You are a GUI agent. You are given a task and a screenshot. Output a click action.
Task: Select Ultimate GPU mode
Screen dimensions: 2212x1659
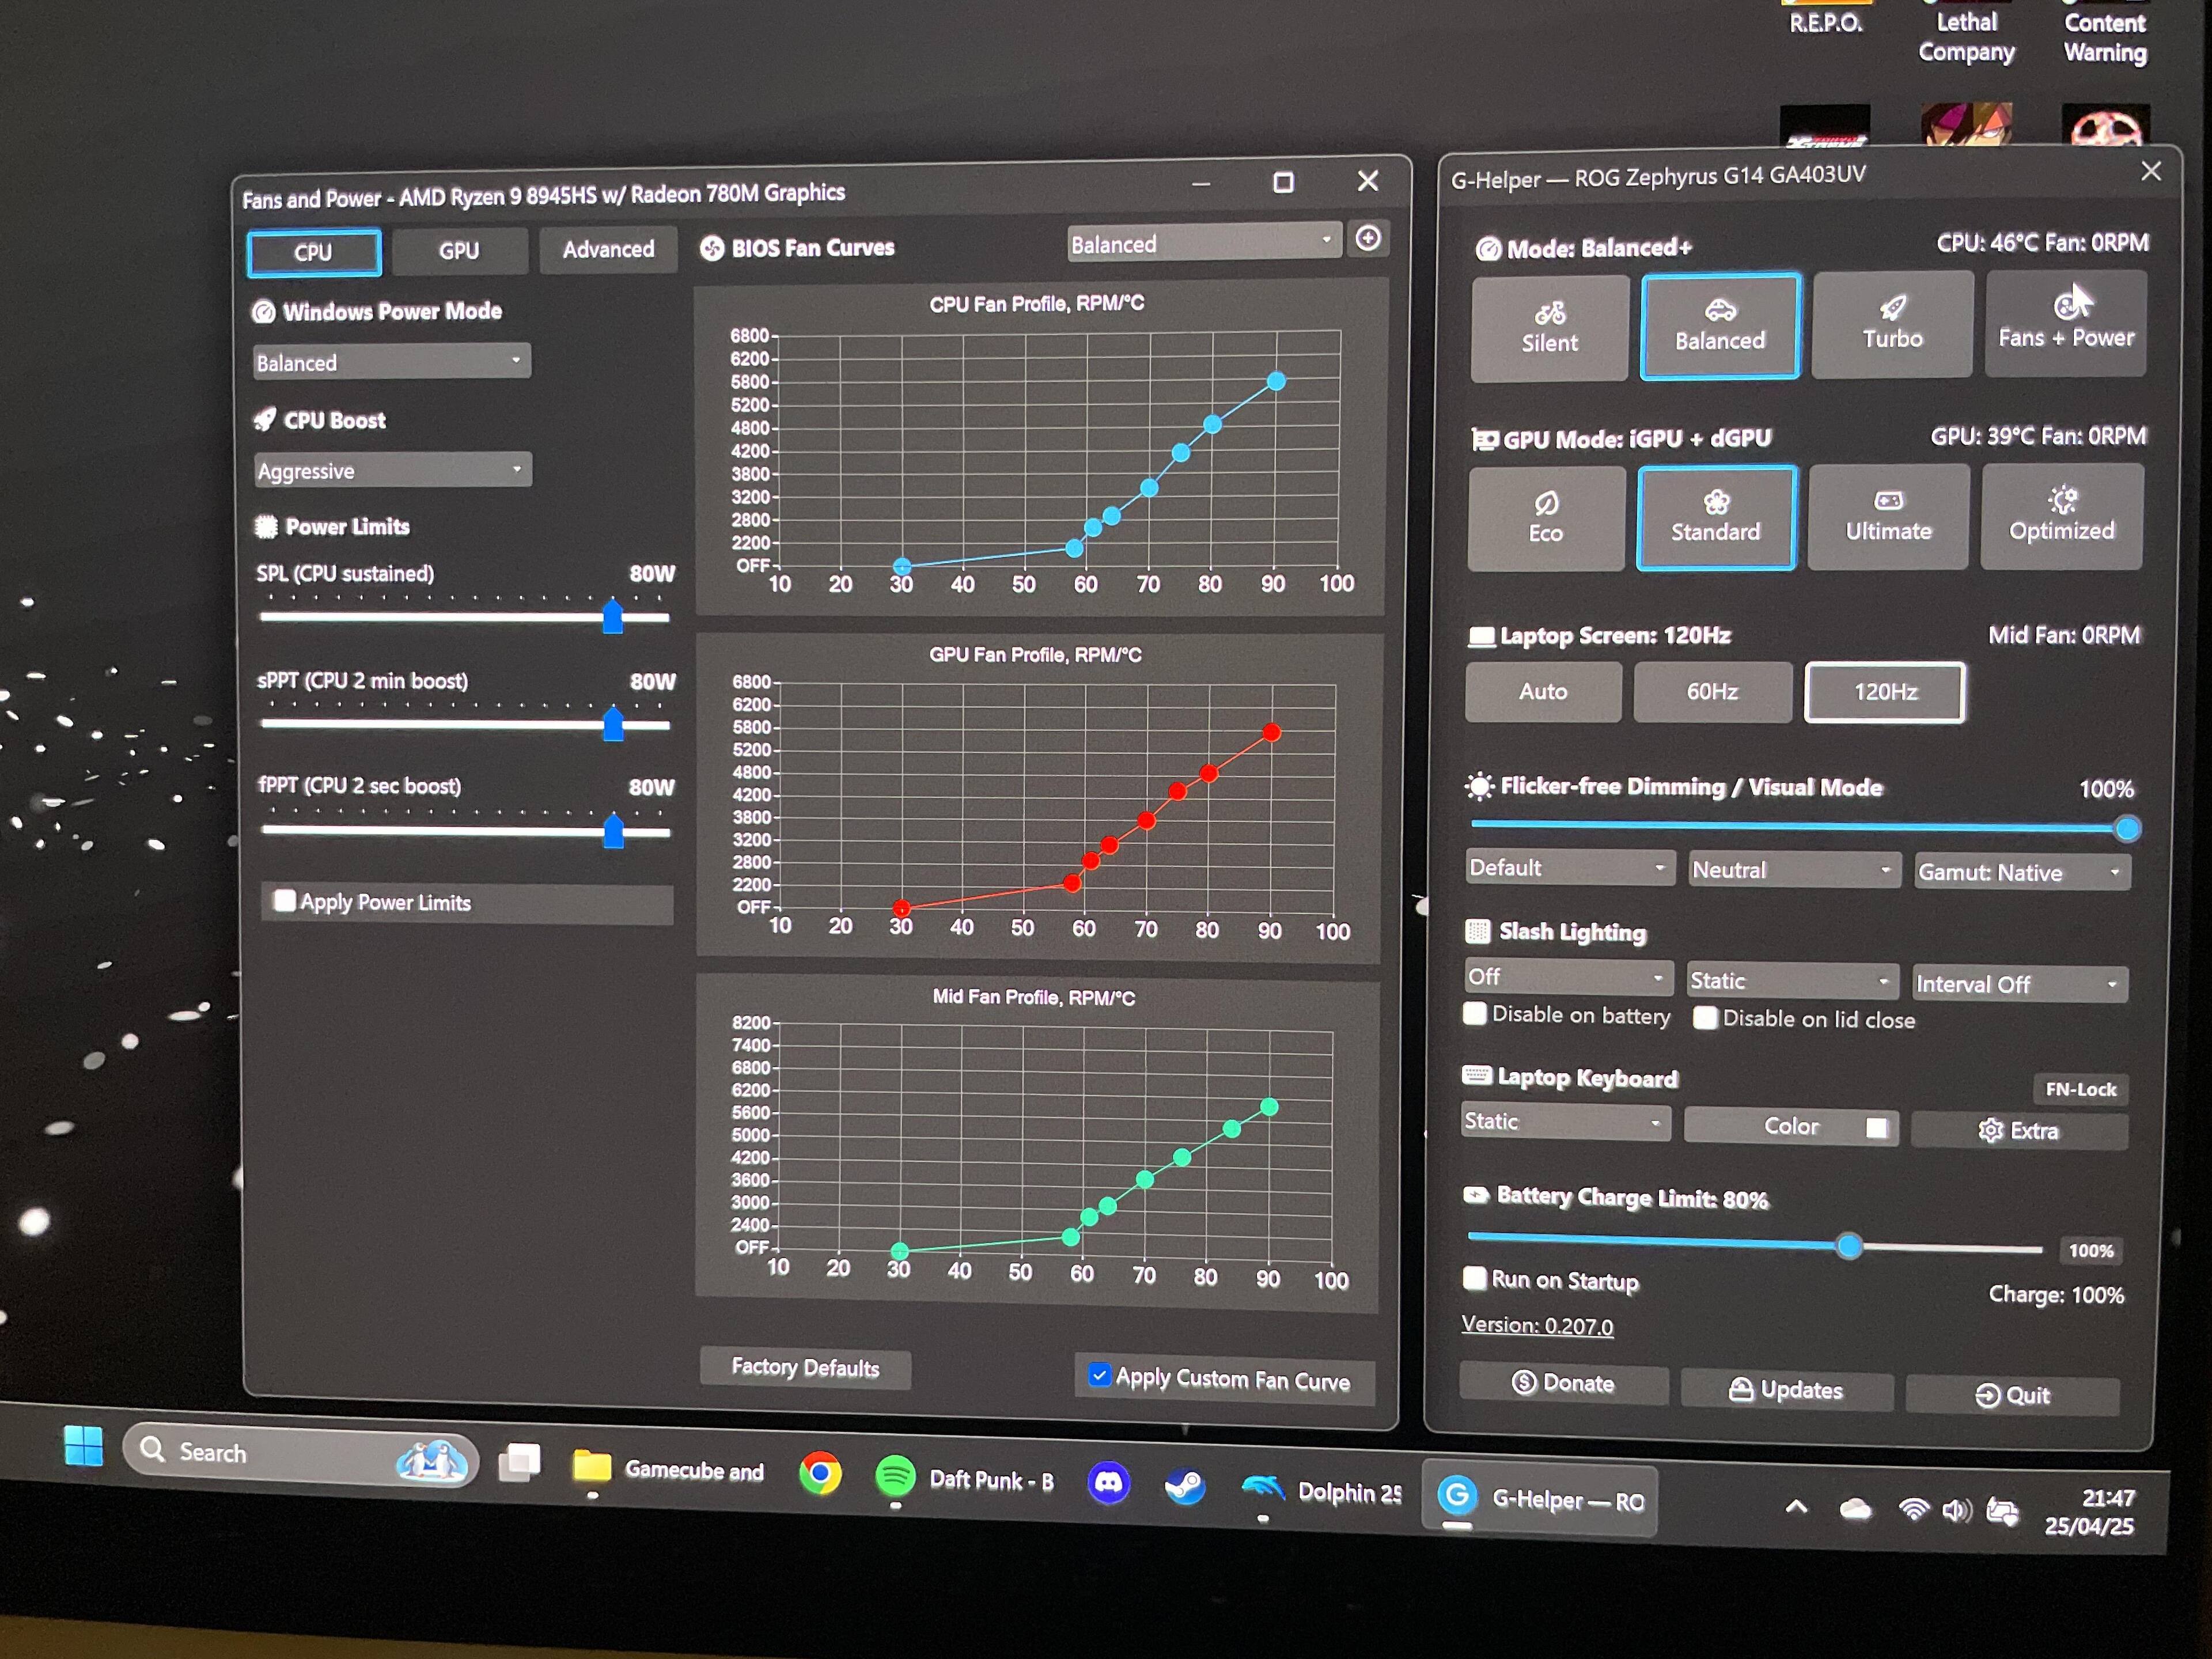tap(1888, 516)
